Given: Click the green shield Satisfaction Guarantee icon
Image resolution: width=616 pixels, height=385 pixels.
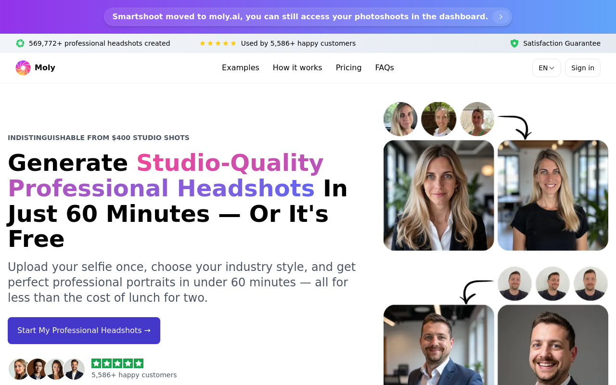Looking at the screenshot, I should 514,43.
